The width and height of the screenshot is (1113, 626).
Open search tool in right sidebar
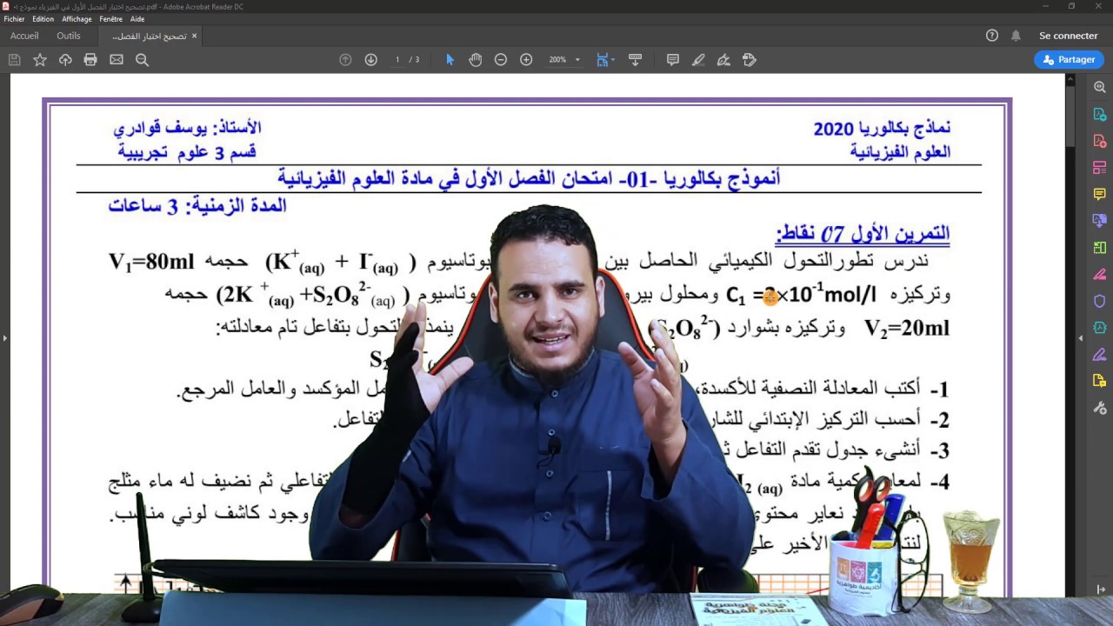pyautogui.click(x=1099, y=87)
